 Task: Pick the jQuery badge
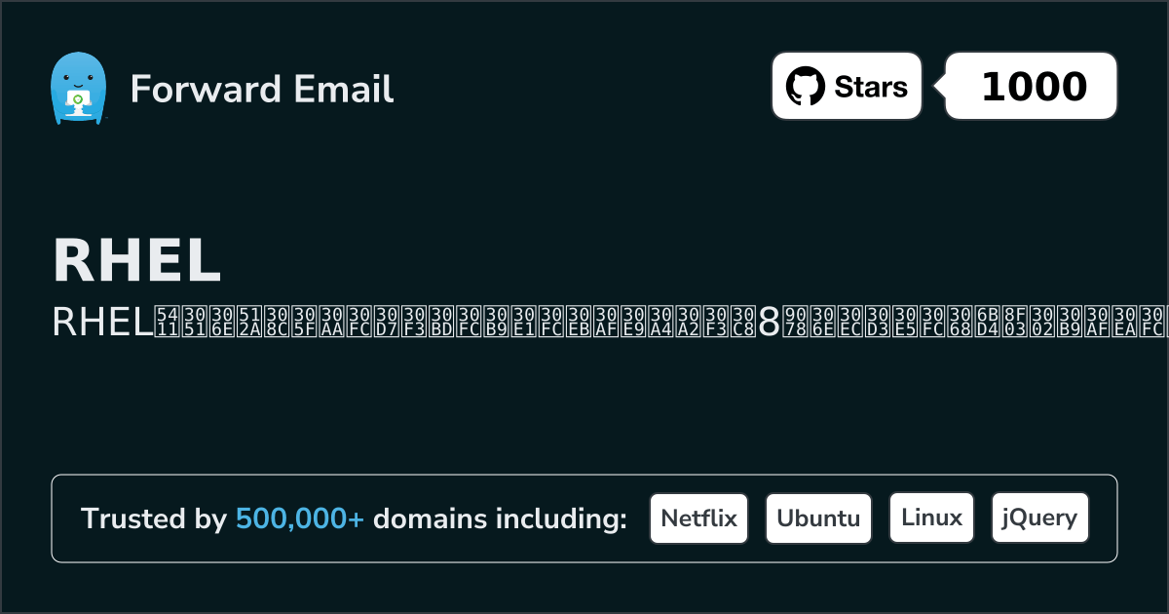(1039, 518)
